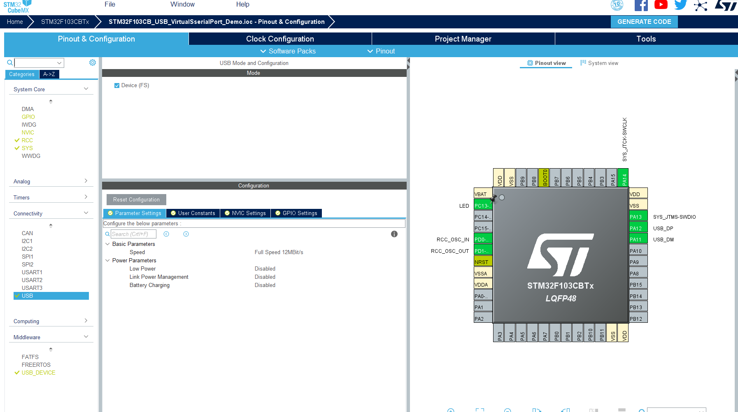738x412 pixels.
Task: Select GPIO in System Core list
Action: coord(28,117)
